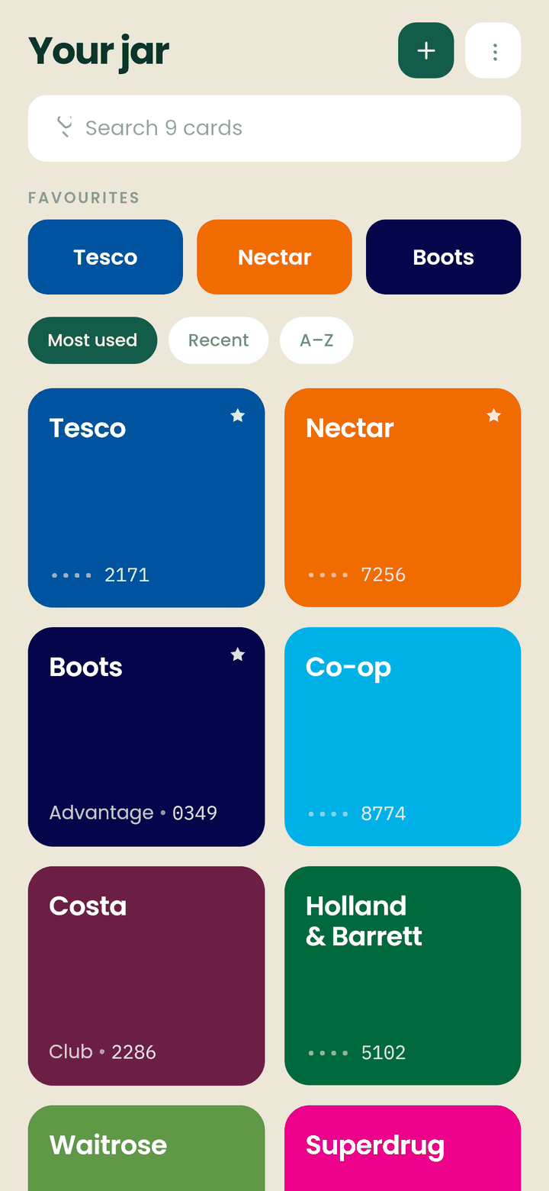Open the Waitrose card
This screenshot has height=1191, width=549.
146,1148
